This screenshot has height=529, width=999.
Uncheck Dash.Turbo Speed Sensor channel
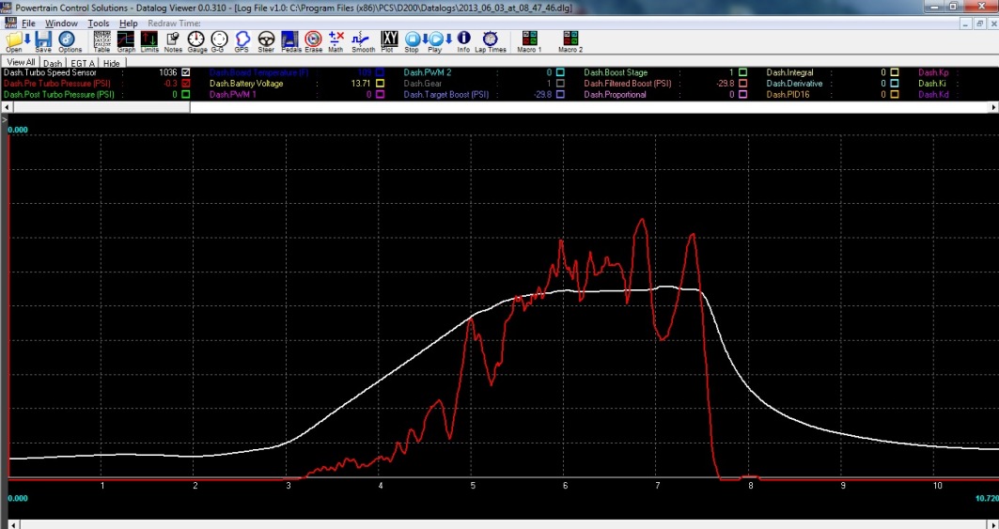click(186, 72)
